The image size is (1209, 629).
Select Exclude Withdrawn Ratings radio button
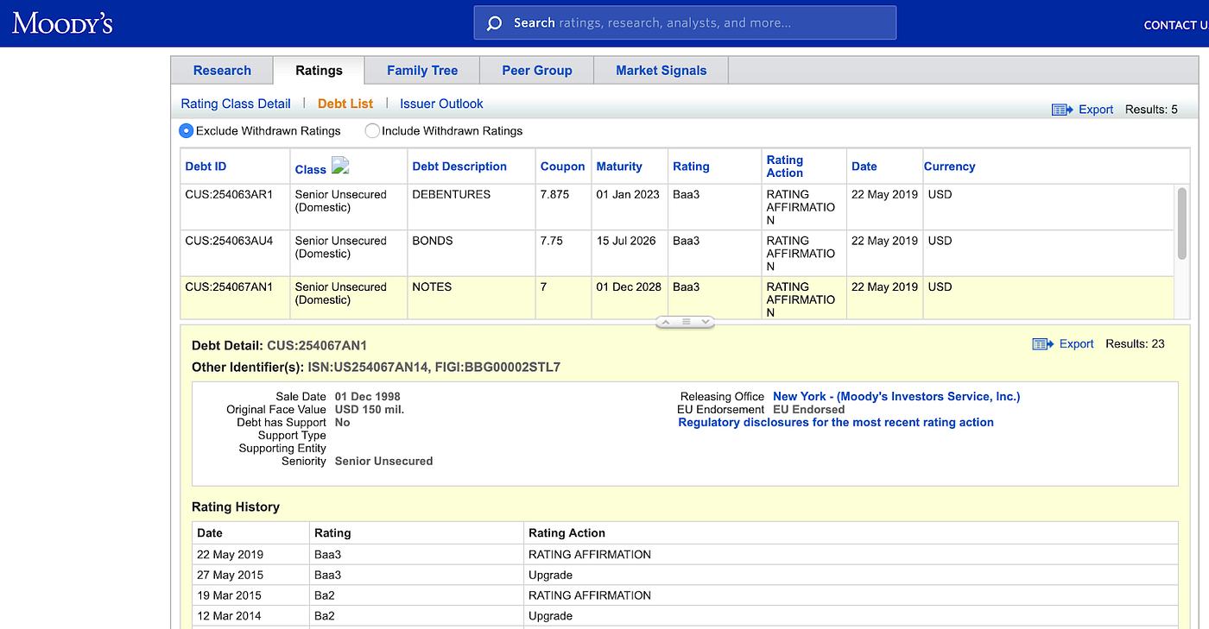[x=186, y=131]
